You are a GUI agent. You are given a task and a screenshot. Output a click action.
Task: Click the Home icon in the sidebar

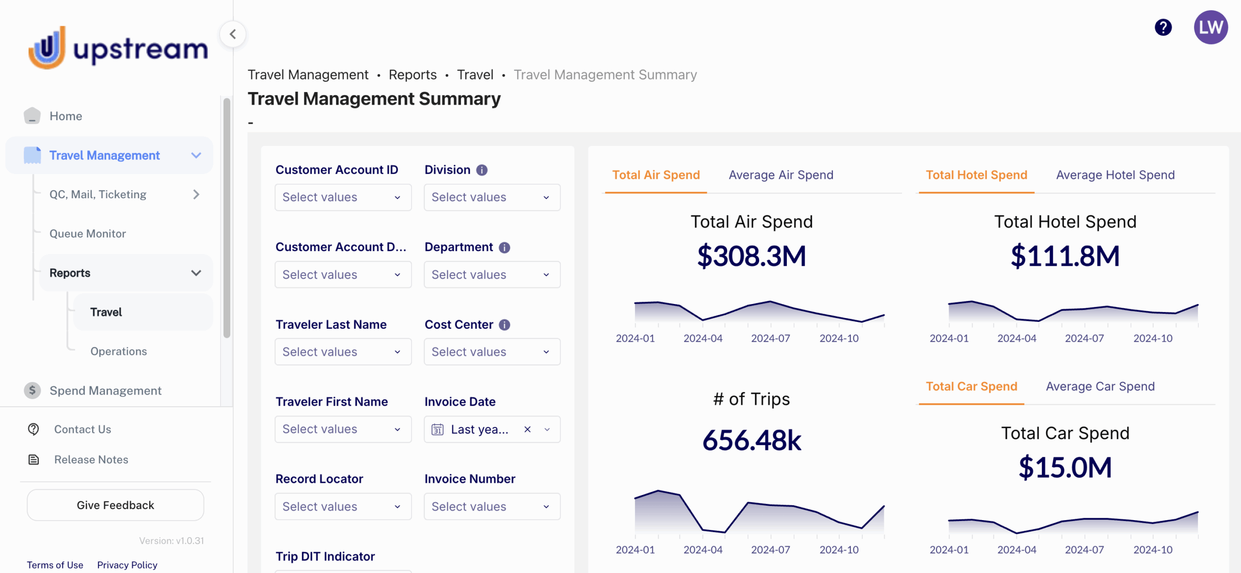(32, 116)
